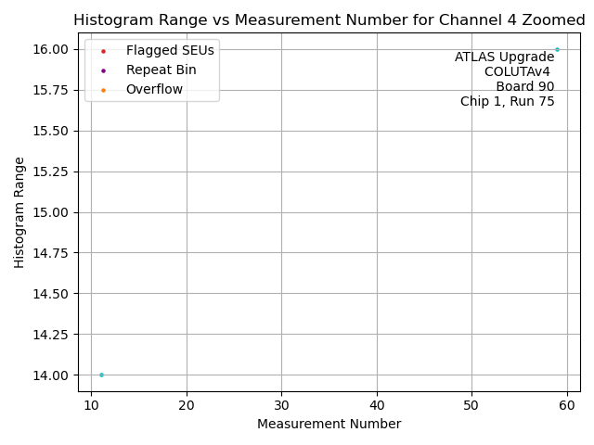The image size is (594, 445).
Task: Click the Histogram Range y-axis label
Action: pyautogui.click(x=19, y=212)
